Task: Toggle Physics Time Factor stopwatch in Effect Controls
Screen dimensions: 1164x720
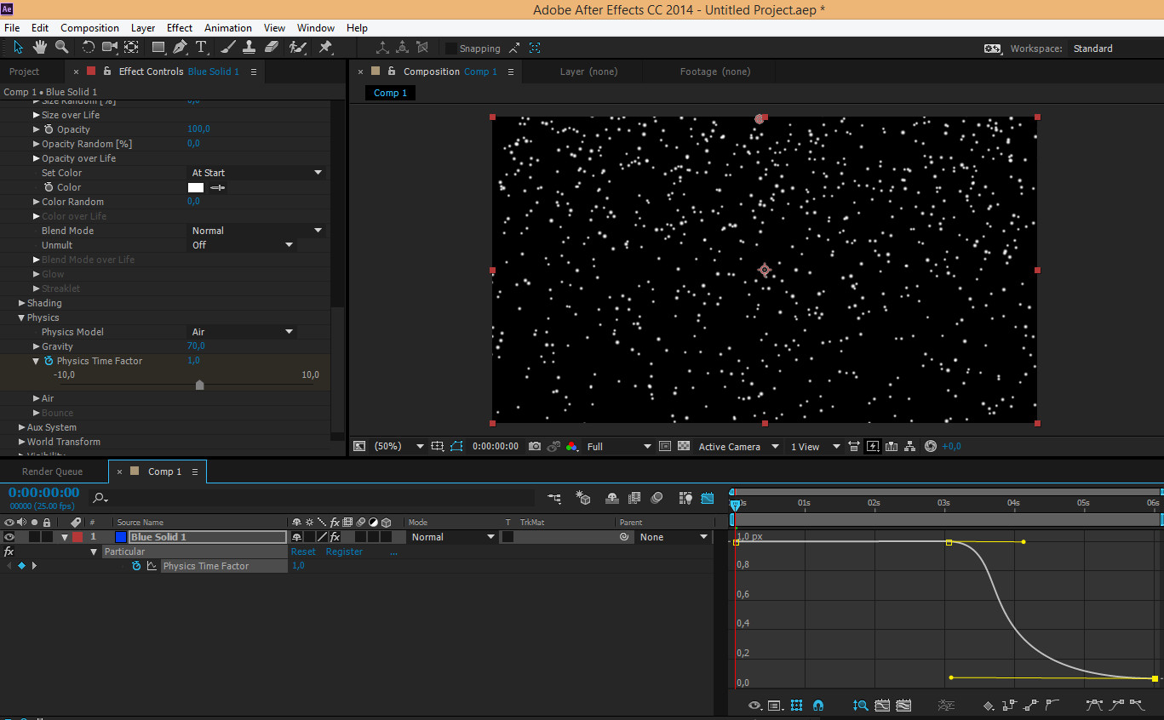Action: [x=49, y=361]
